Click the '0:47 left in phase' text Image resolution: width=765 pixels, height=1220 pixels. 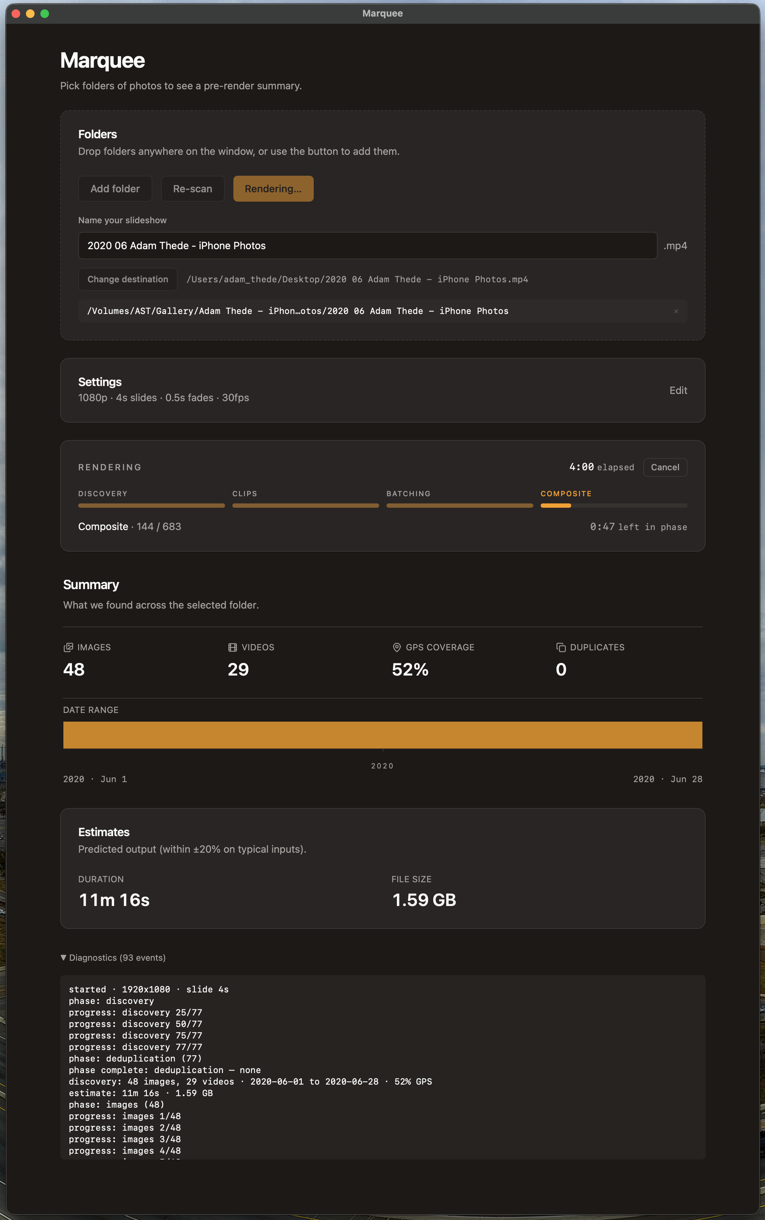point(639,526)
